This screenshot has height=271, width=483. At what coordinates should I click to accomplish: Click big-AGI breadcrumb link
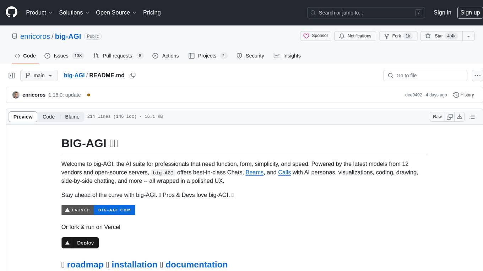(x=74, y=75)
